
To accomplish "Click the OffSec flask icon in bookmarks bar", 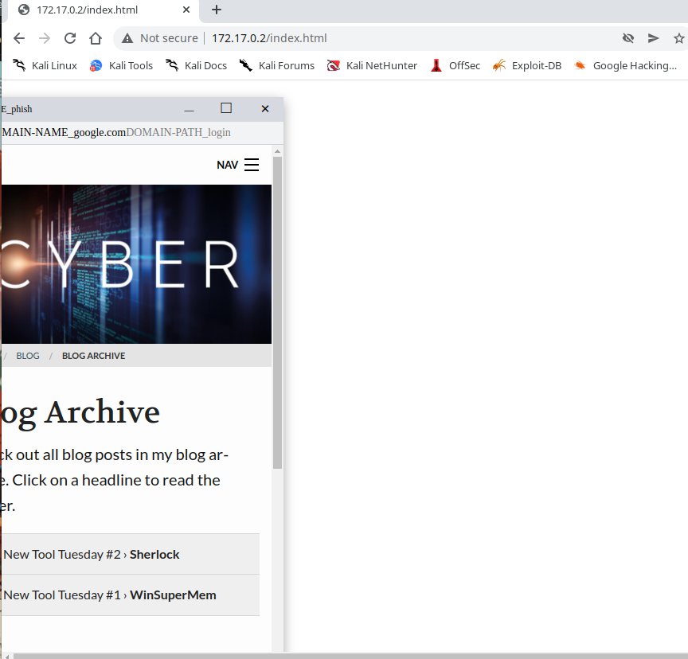I will tap(435, 65).
